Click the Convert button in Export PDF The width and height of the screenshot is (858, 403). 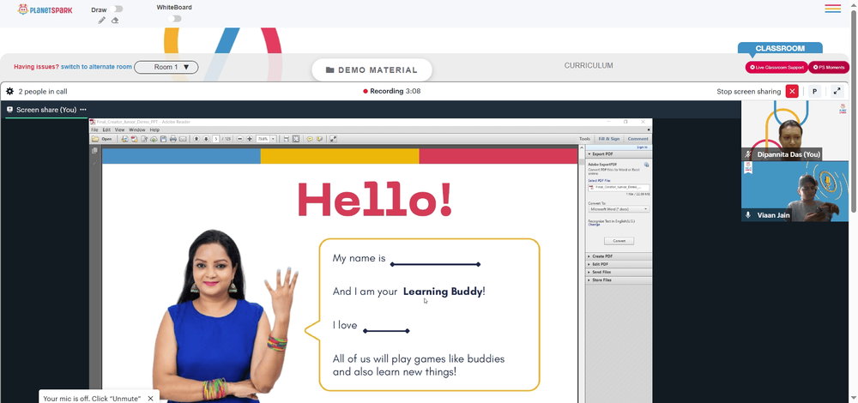(x=619, y=241)
